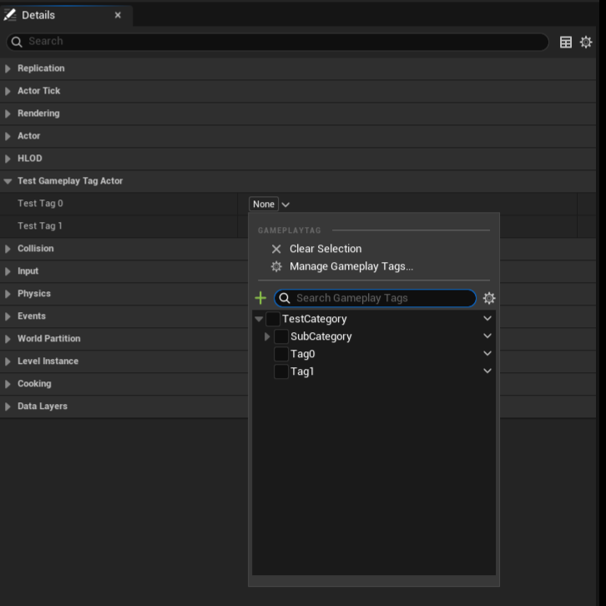Expand the Actor Tick section

[x=8, y=91]
